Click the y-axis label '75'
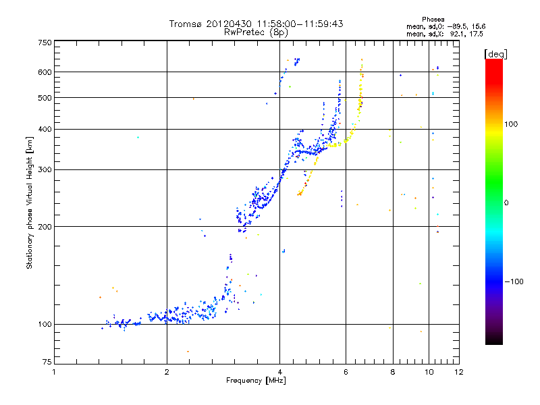The width and height of the screenshot is (540, 405). (x=47, y=362)
